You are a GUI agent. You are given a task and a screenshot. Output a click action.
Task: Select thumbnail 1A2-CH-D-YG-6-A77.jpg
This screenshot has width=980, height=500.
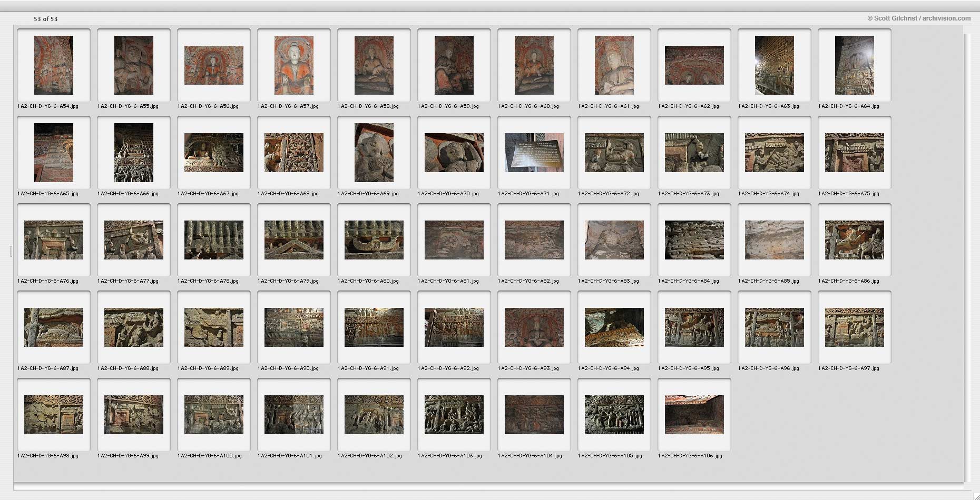coord(134,240)
